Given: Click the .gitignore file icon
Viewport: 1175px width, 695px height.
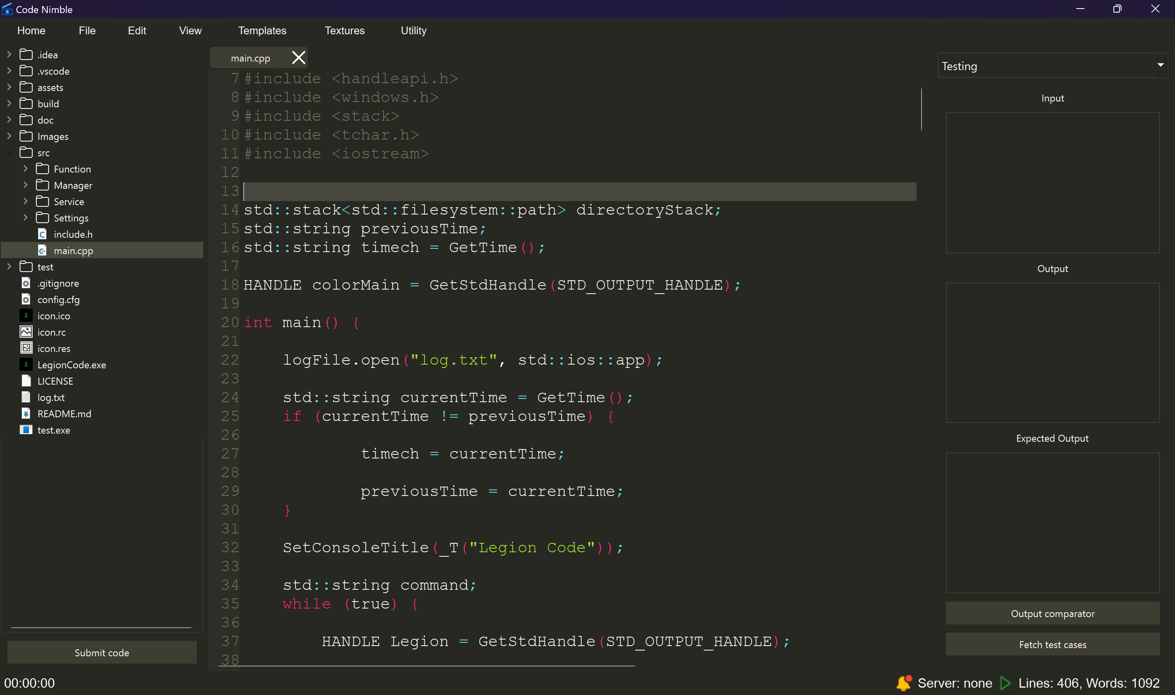Looking at the screenshot, I should (26, 283).
